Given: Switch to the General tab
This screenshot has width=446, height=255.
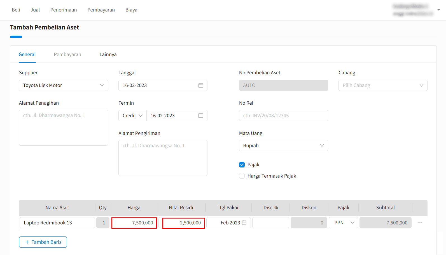Looking at the screenshot, I should (x=27, y=54).
